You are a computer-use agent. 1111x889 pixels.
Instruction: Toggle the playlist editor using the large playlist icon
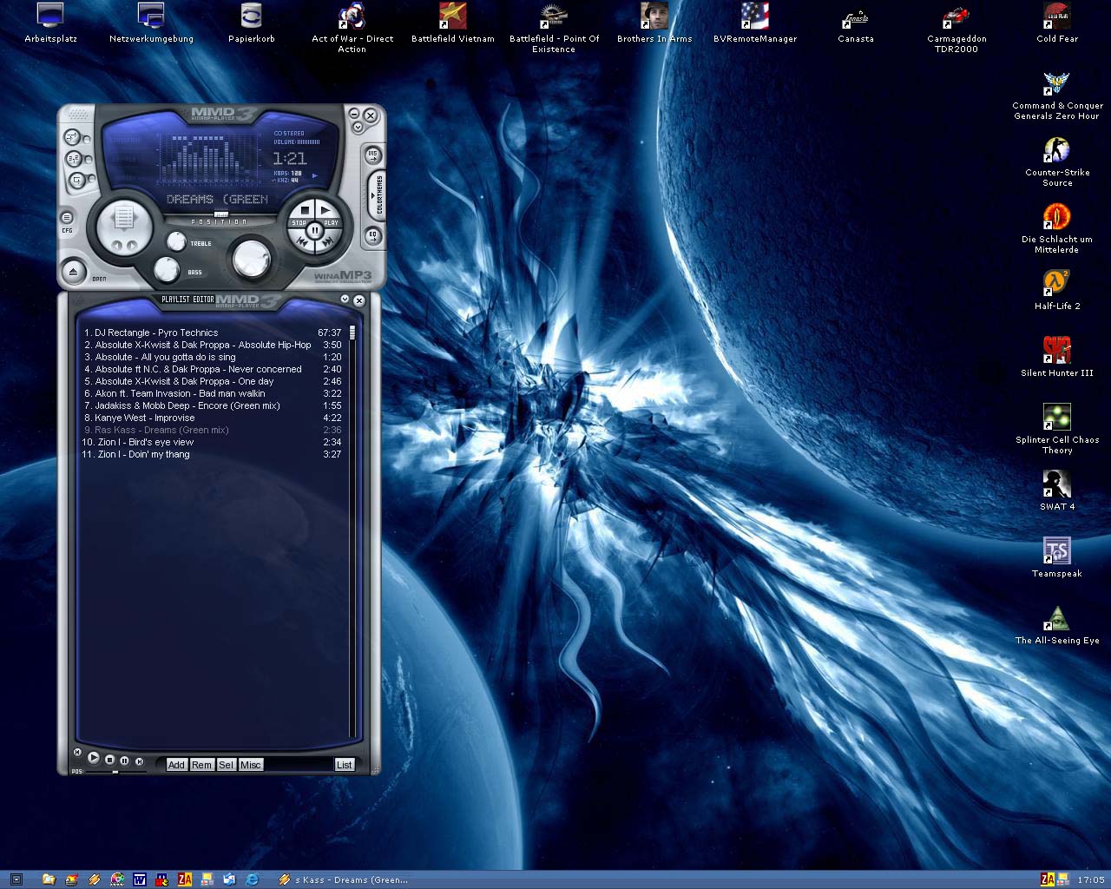[x=124, y=217]
